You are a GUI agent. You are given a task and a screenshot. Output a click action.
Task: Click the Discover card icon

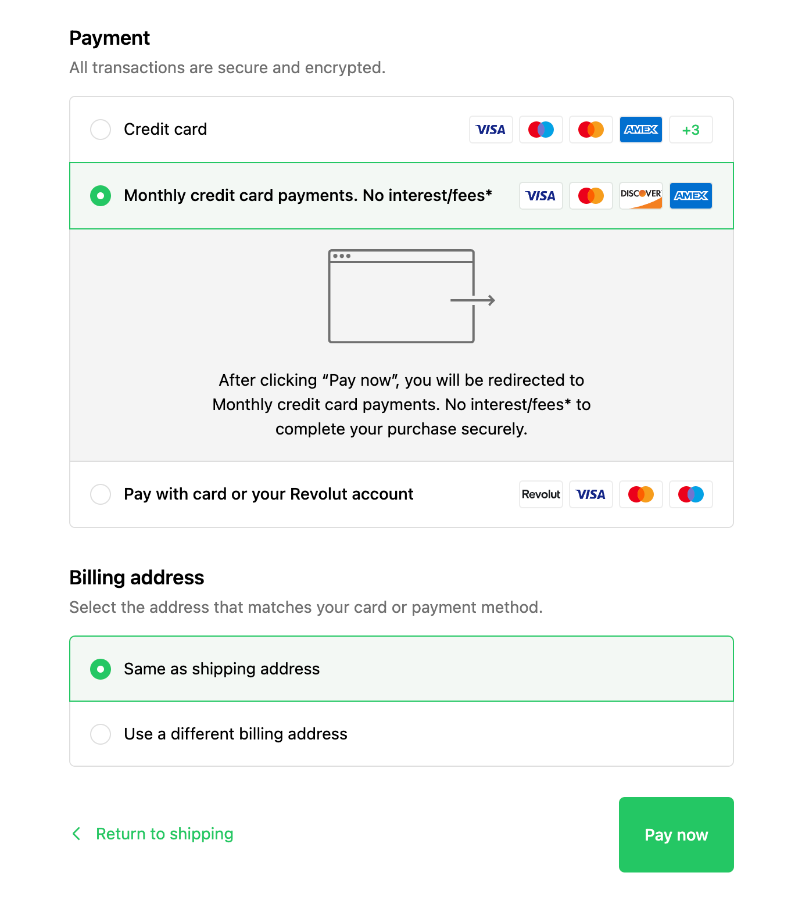tap(640, 196)
